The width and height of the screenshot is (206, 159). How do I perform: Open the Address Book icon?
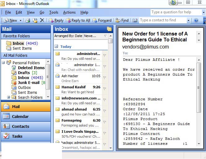coord(135,20)
